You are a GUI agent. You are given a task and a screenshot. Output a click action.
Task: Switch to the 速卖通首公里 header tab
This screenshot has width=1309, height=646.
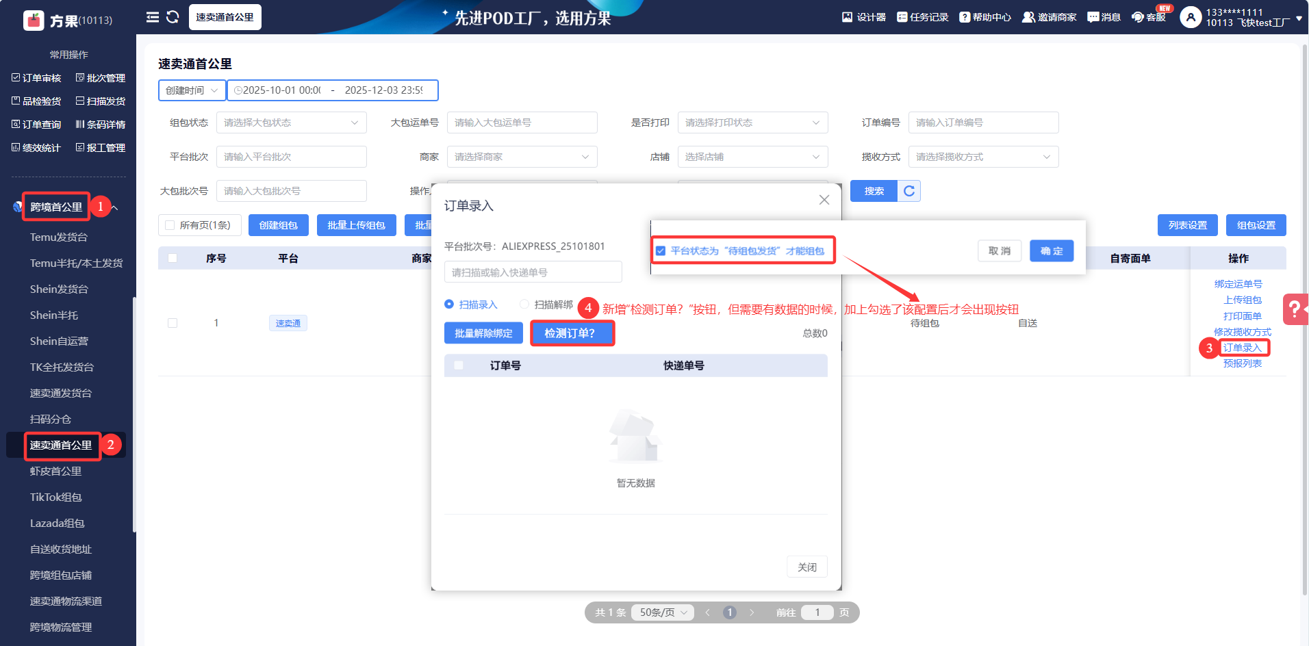point(225,17)
